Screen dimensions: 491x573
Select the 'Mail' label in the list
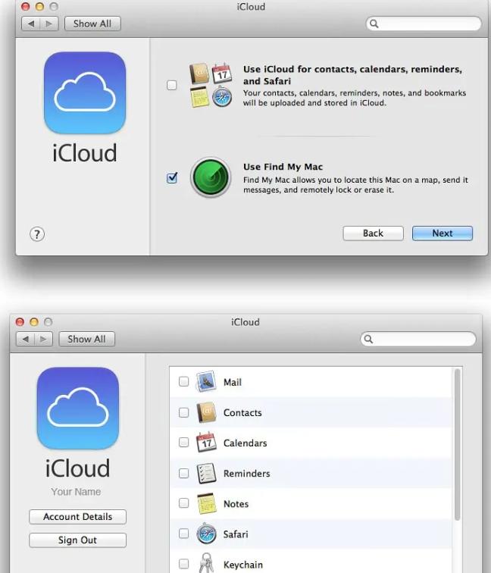coord(233,382)
